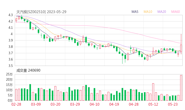Screen dimensions: 185x110
Task: Click the MA5 legend label
Action: [x=135, y=12]
